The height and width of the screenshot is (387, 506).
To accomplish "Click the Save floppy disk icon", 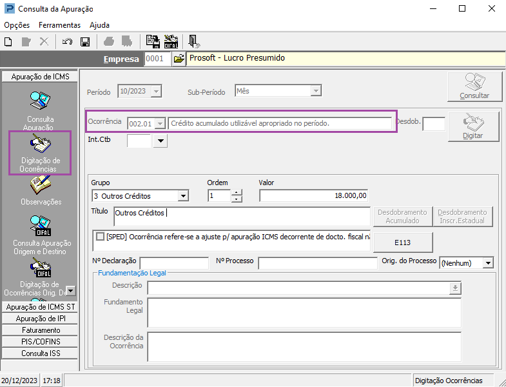I will (x=85, y=42).
